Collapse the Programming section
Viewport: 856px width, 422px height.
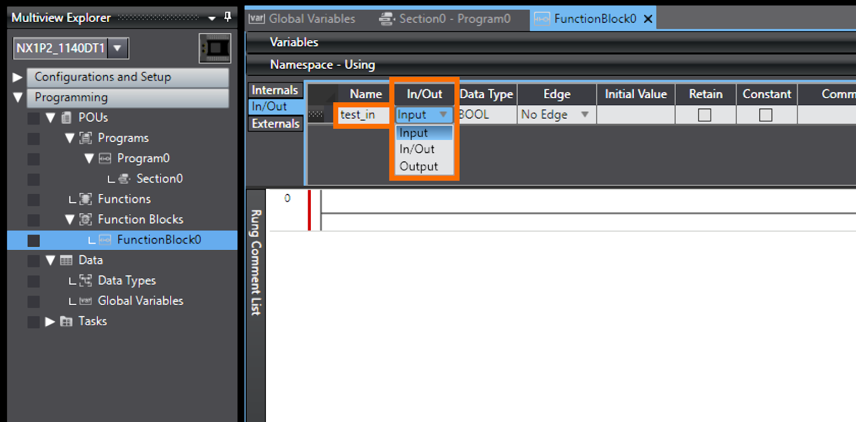(x=18, y=98)
